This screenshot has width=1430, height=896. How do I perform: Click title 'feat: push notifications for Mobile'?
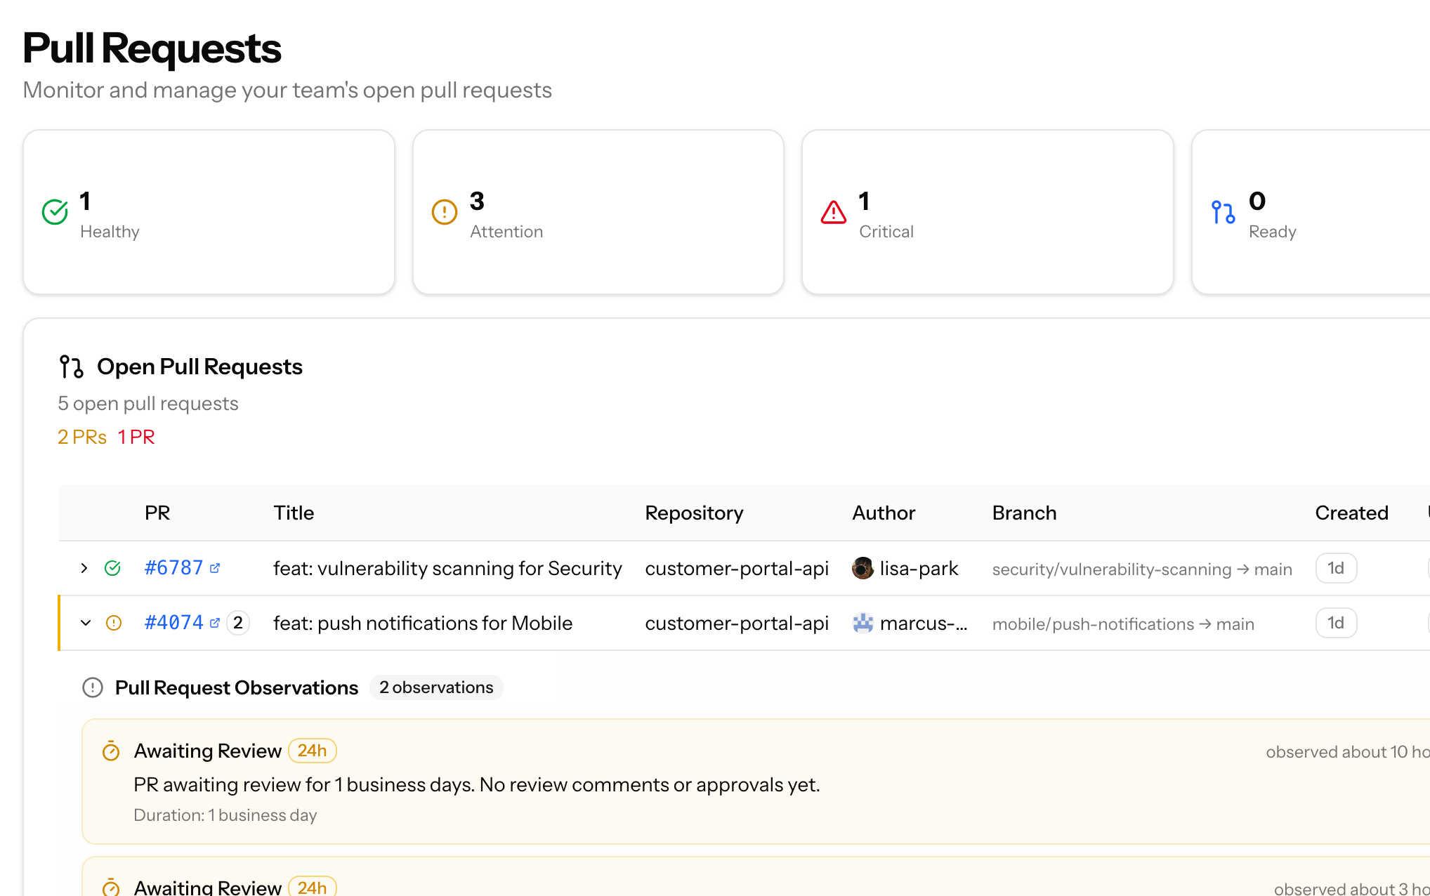pyautogui.click(x=423, y=623)
